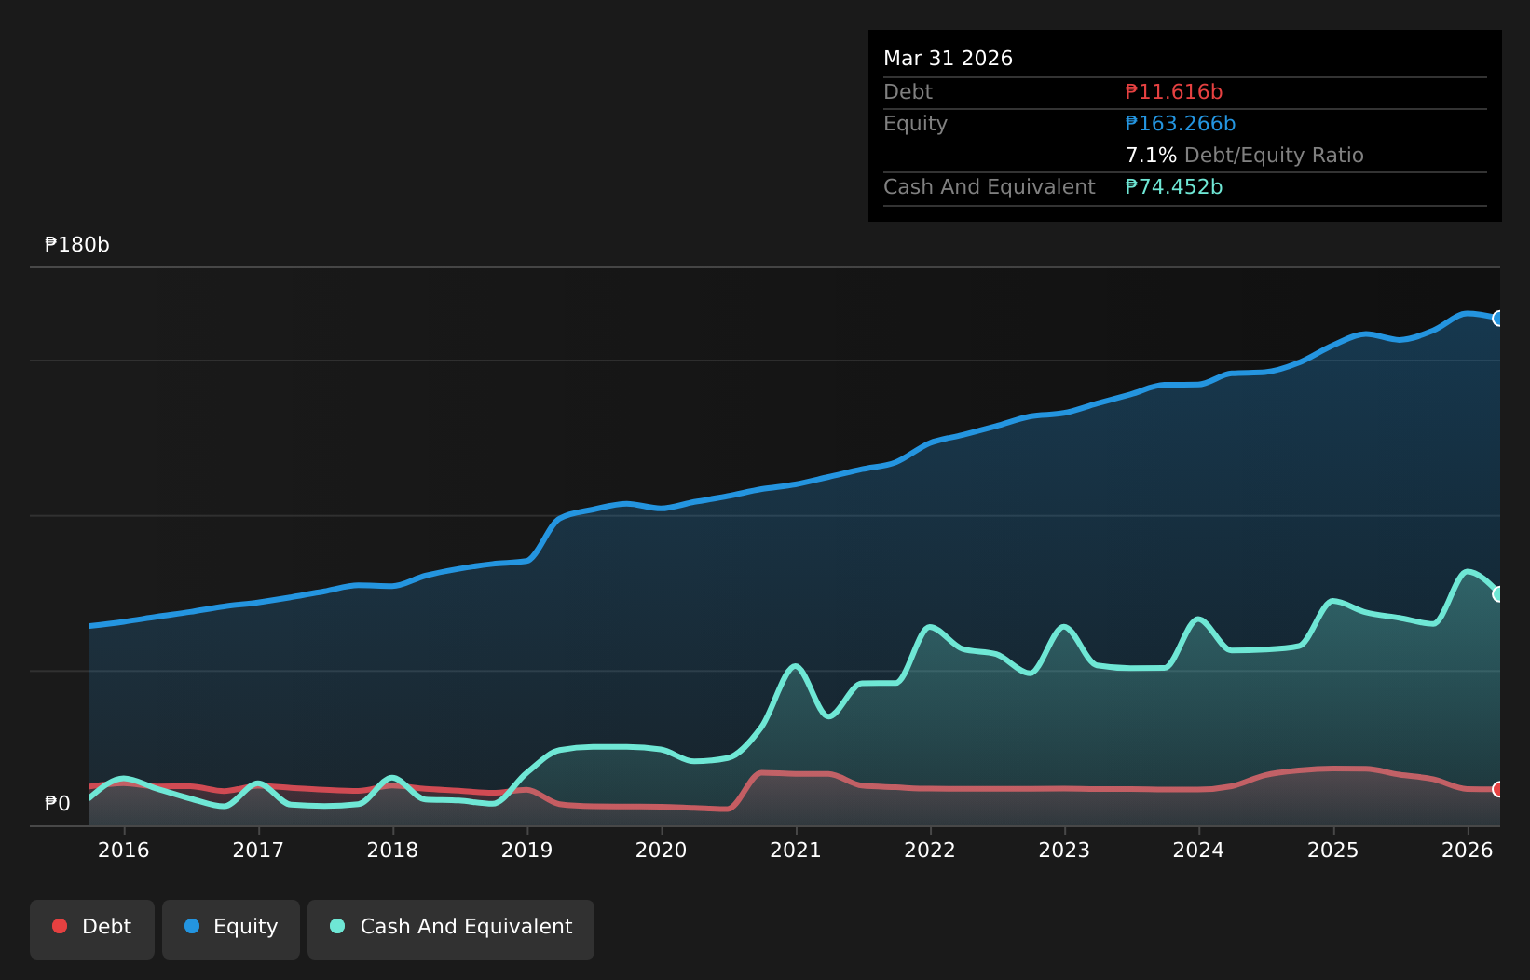Select the Equity endpoint marker on the chart
This screenshot has width=1530, height=980.
(x=1498, y=319)
